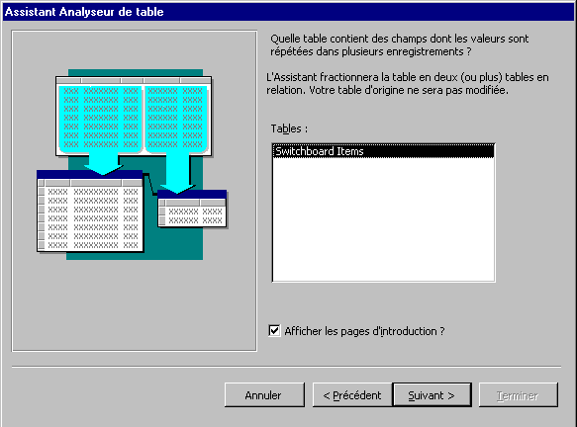Uncheck the introduction pages checkbox
The height and width of the screenshot is (427, 577).
274,331
